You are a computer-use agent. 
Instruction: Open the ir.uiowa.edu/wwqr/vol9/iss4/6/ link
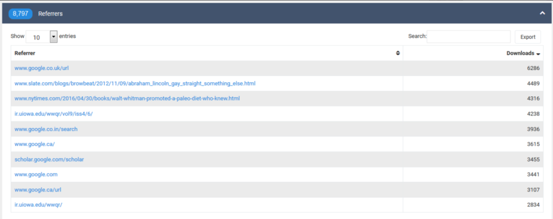click(x=53, y=114)
